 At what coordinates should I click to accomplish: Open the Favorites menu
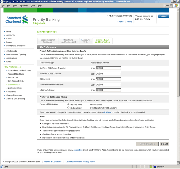[x=24, y=6]
